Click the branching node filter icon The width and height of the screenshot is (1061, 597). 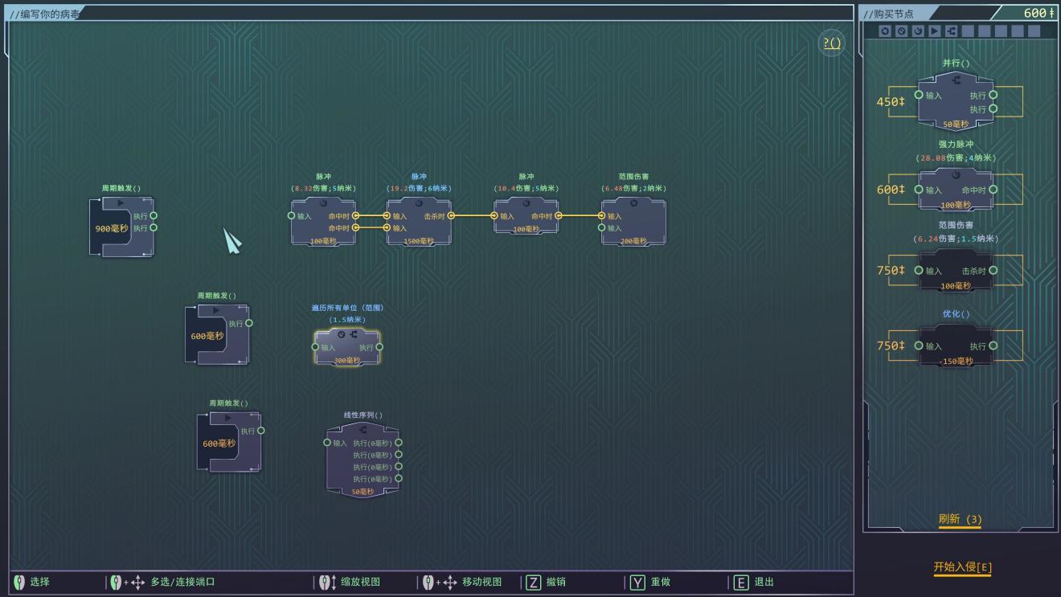[952, 31]
